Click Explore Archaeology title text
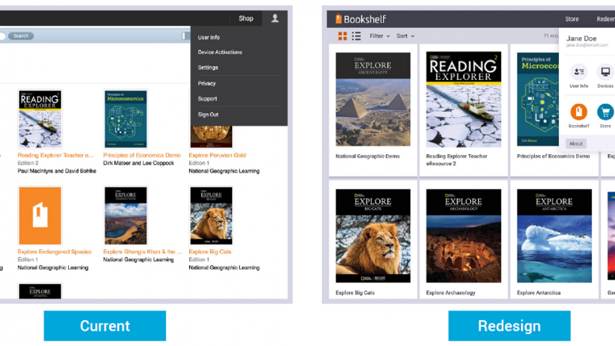 point(450,293)
